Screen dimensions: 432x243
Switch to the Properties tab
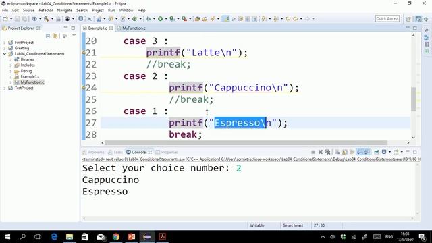167,152
